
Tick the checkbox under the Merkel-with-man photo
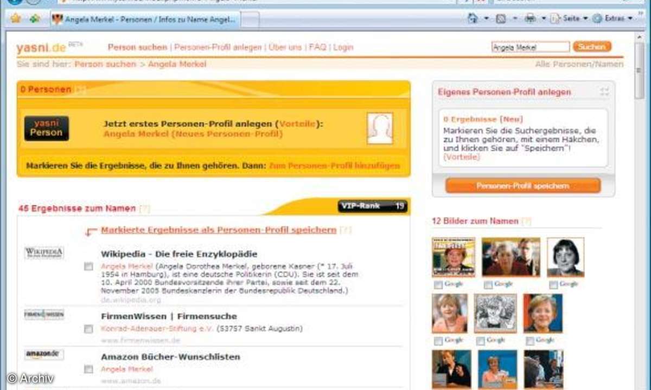tap(488, 284)
